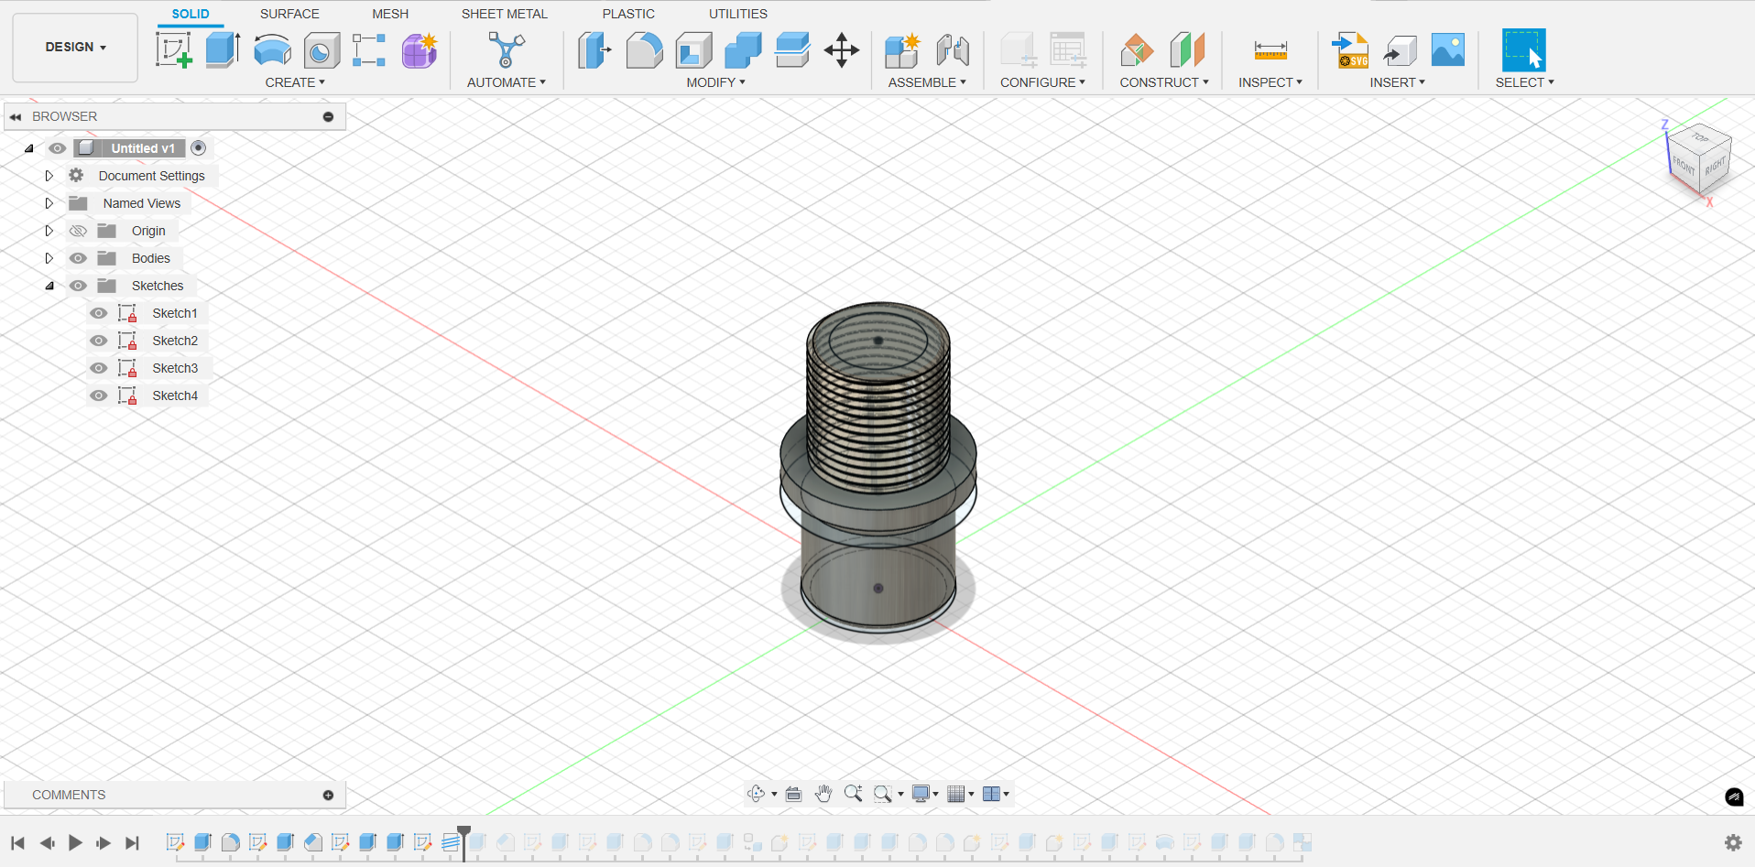Select the Create Sketch tool

point(173,49)
